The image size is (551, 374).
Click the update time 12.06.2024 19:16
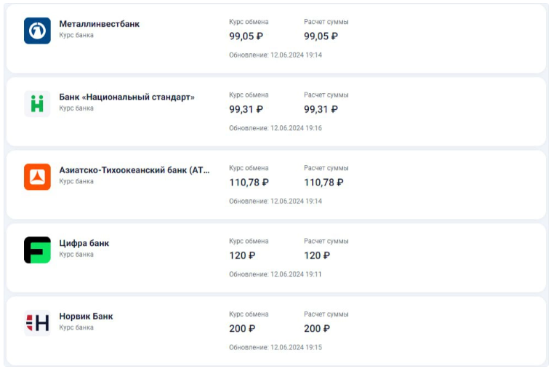[275, 128]
